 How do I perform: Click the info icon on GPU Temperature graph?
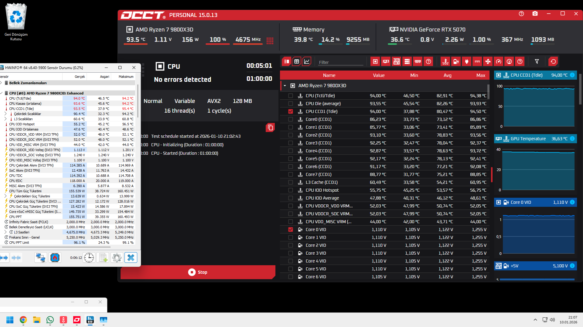click(x=572, y=139)
